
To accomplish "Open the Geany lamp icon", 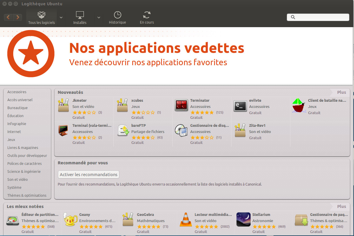I will (x=71, y=220).
